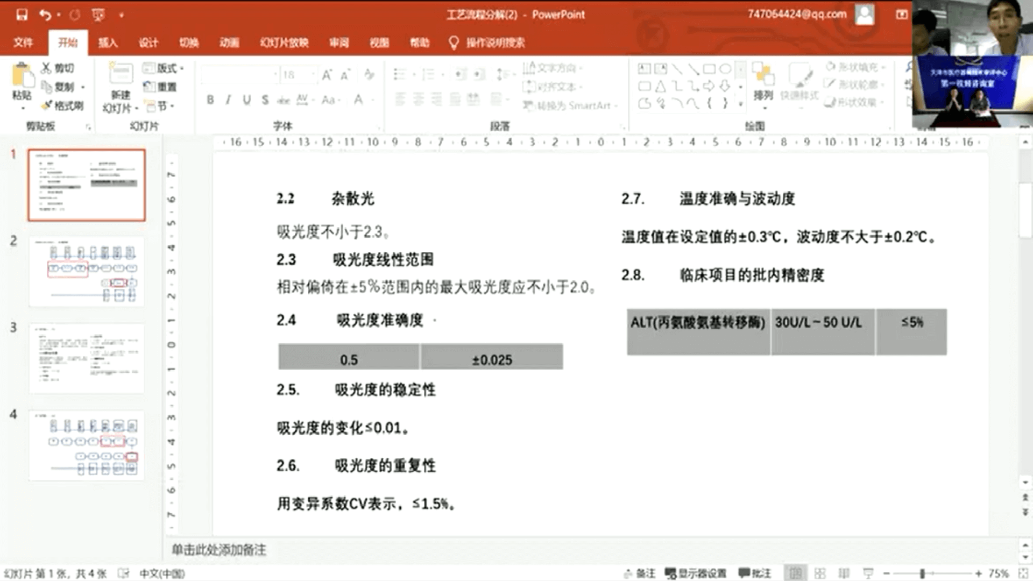Switch to Slide Sorter view icon
This screenshot has height=581, width=1033.
coord(820,573)
